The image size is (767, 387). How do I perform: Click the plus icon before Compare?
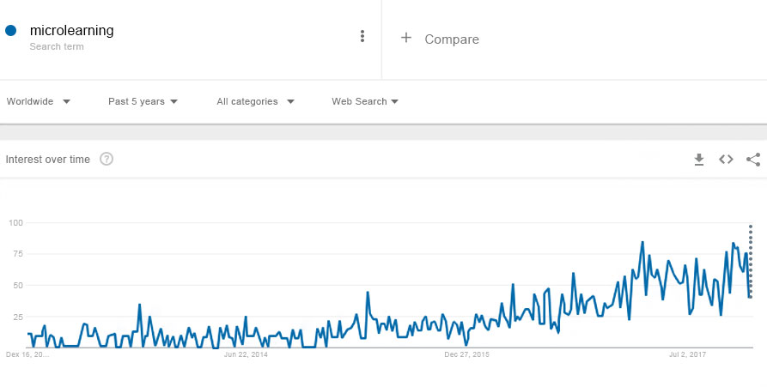[406, 38]
